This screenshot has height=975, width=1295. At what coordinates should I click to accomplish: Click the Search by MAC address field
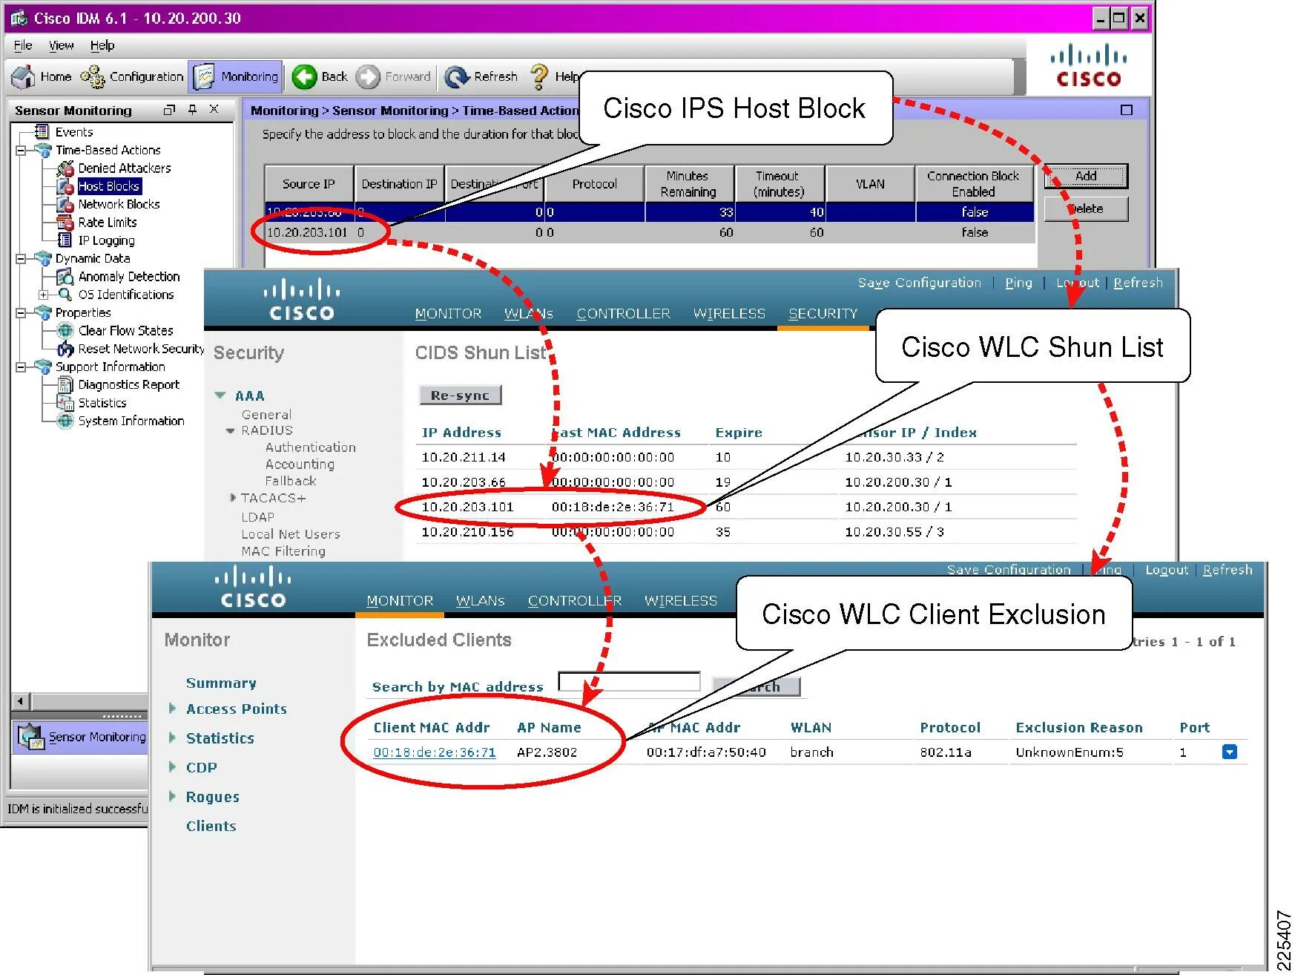tap(629, 682)
